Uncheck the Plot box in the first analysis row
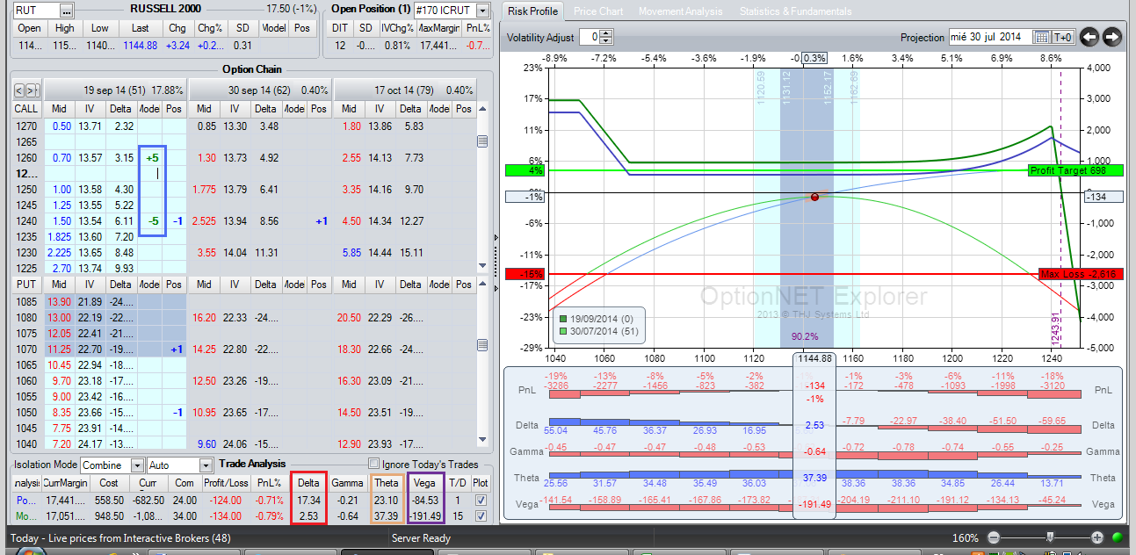This screenshot has width=1136, height=555. (x=480, y=500)
